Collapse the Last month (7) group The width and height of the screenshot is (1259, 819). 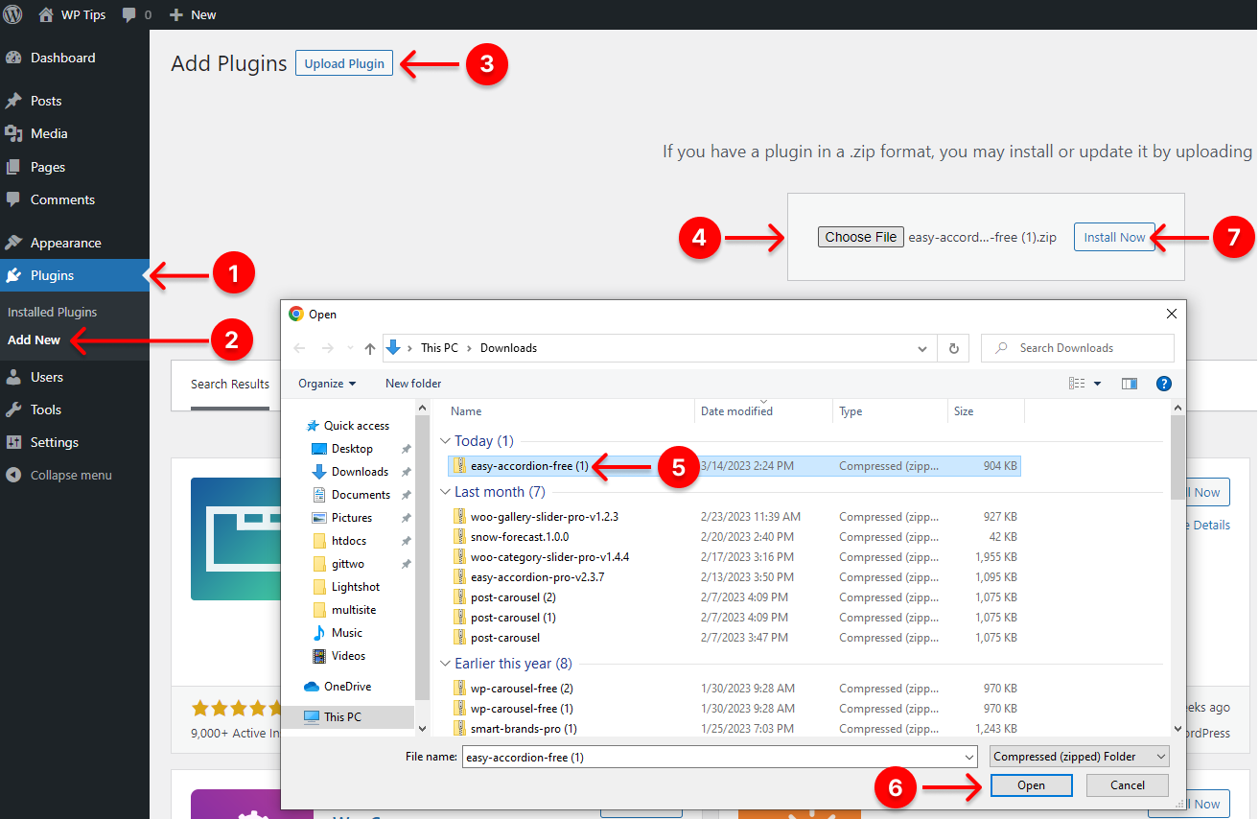point(445,492)
